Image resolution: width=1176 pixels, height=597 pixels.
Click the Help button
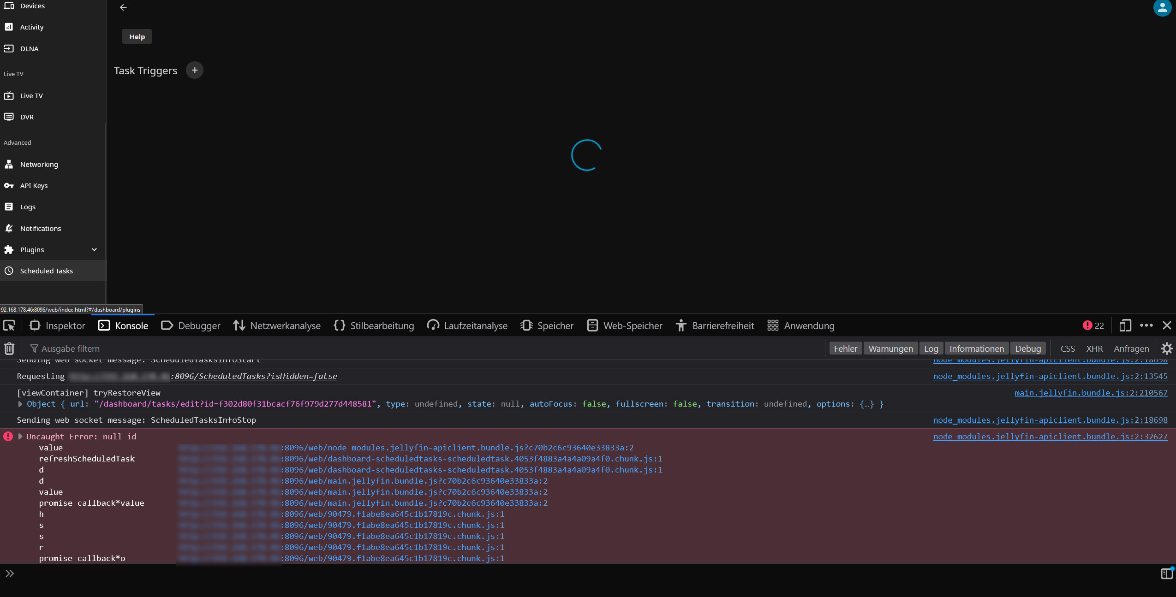click(x=137, y=37)
